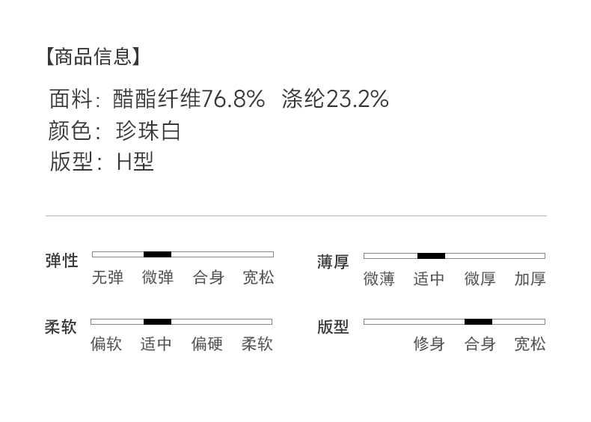Image resolution: width=591 pixels, height=422 pixels.
Task: Click the 颜色 label
Action: [x=70, y=131]
